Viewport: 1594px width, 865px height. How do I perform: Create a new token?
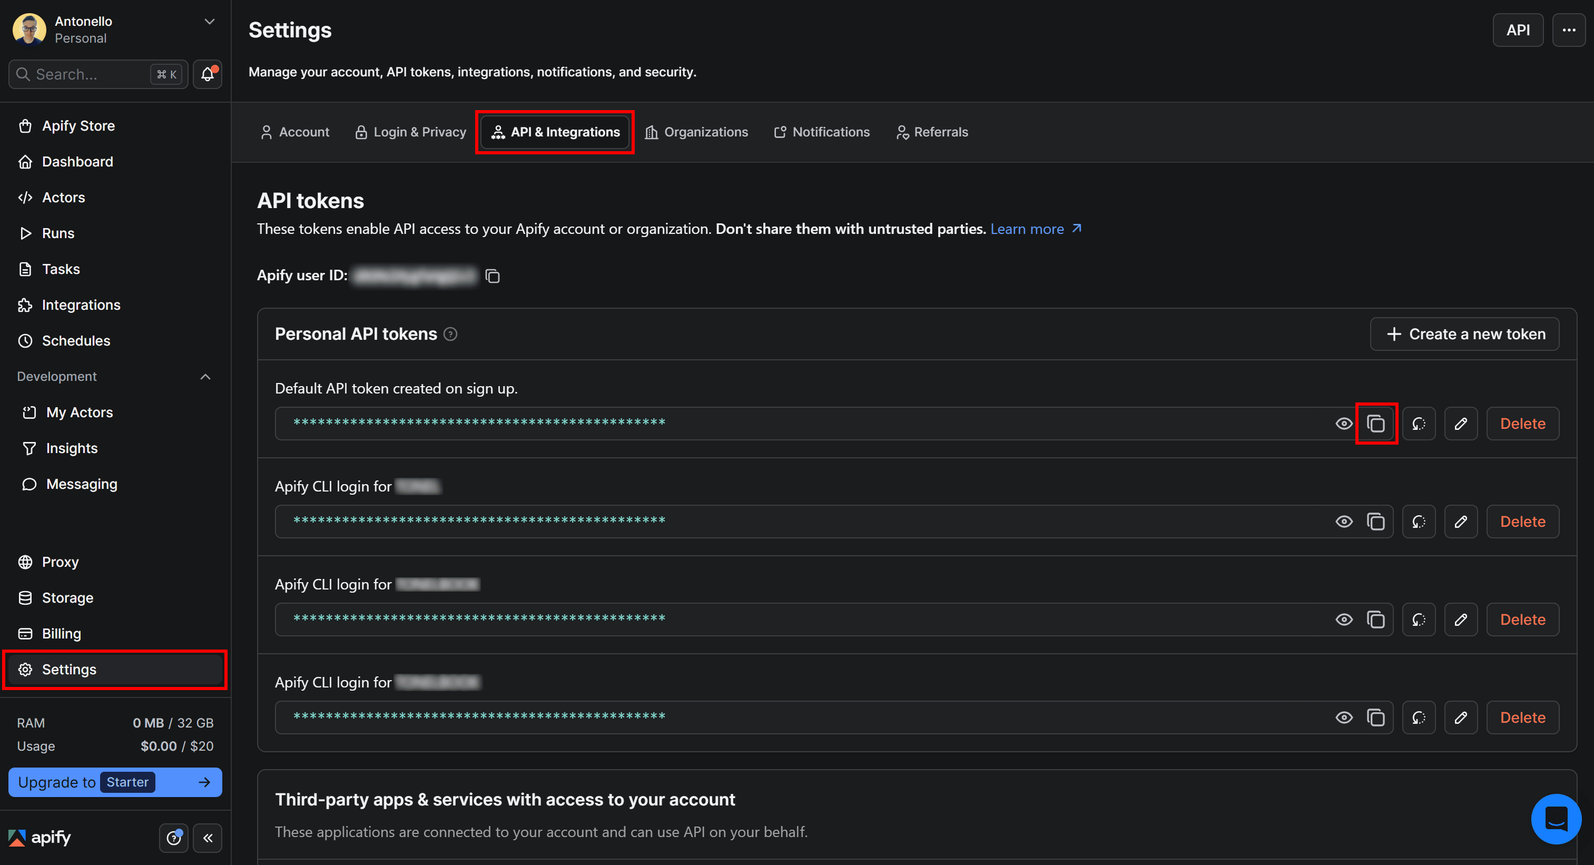pos(1464,334)
